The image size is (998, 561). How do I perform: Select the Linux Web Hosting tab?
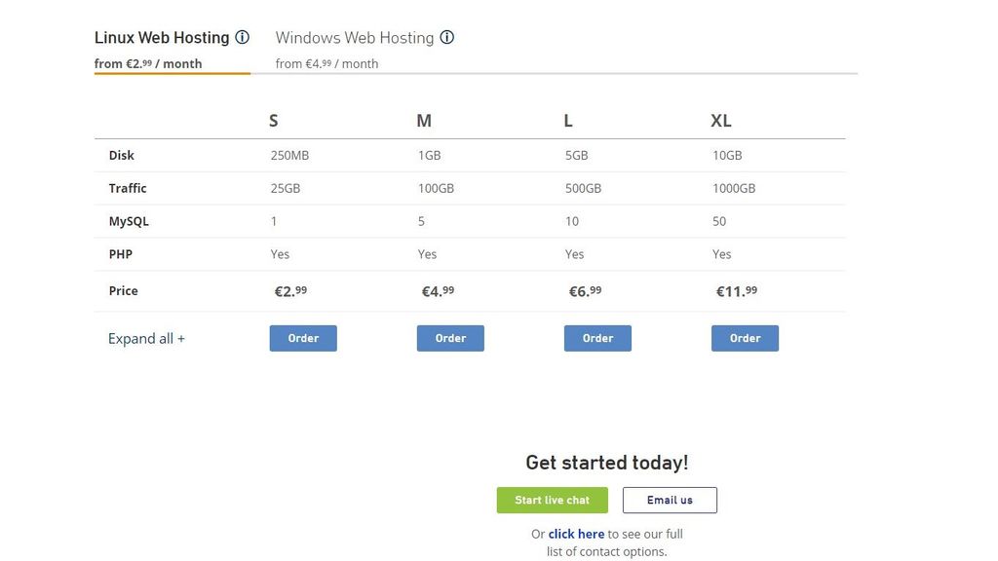(x=161, y=37)
